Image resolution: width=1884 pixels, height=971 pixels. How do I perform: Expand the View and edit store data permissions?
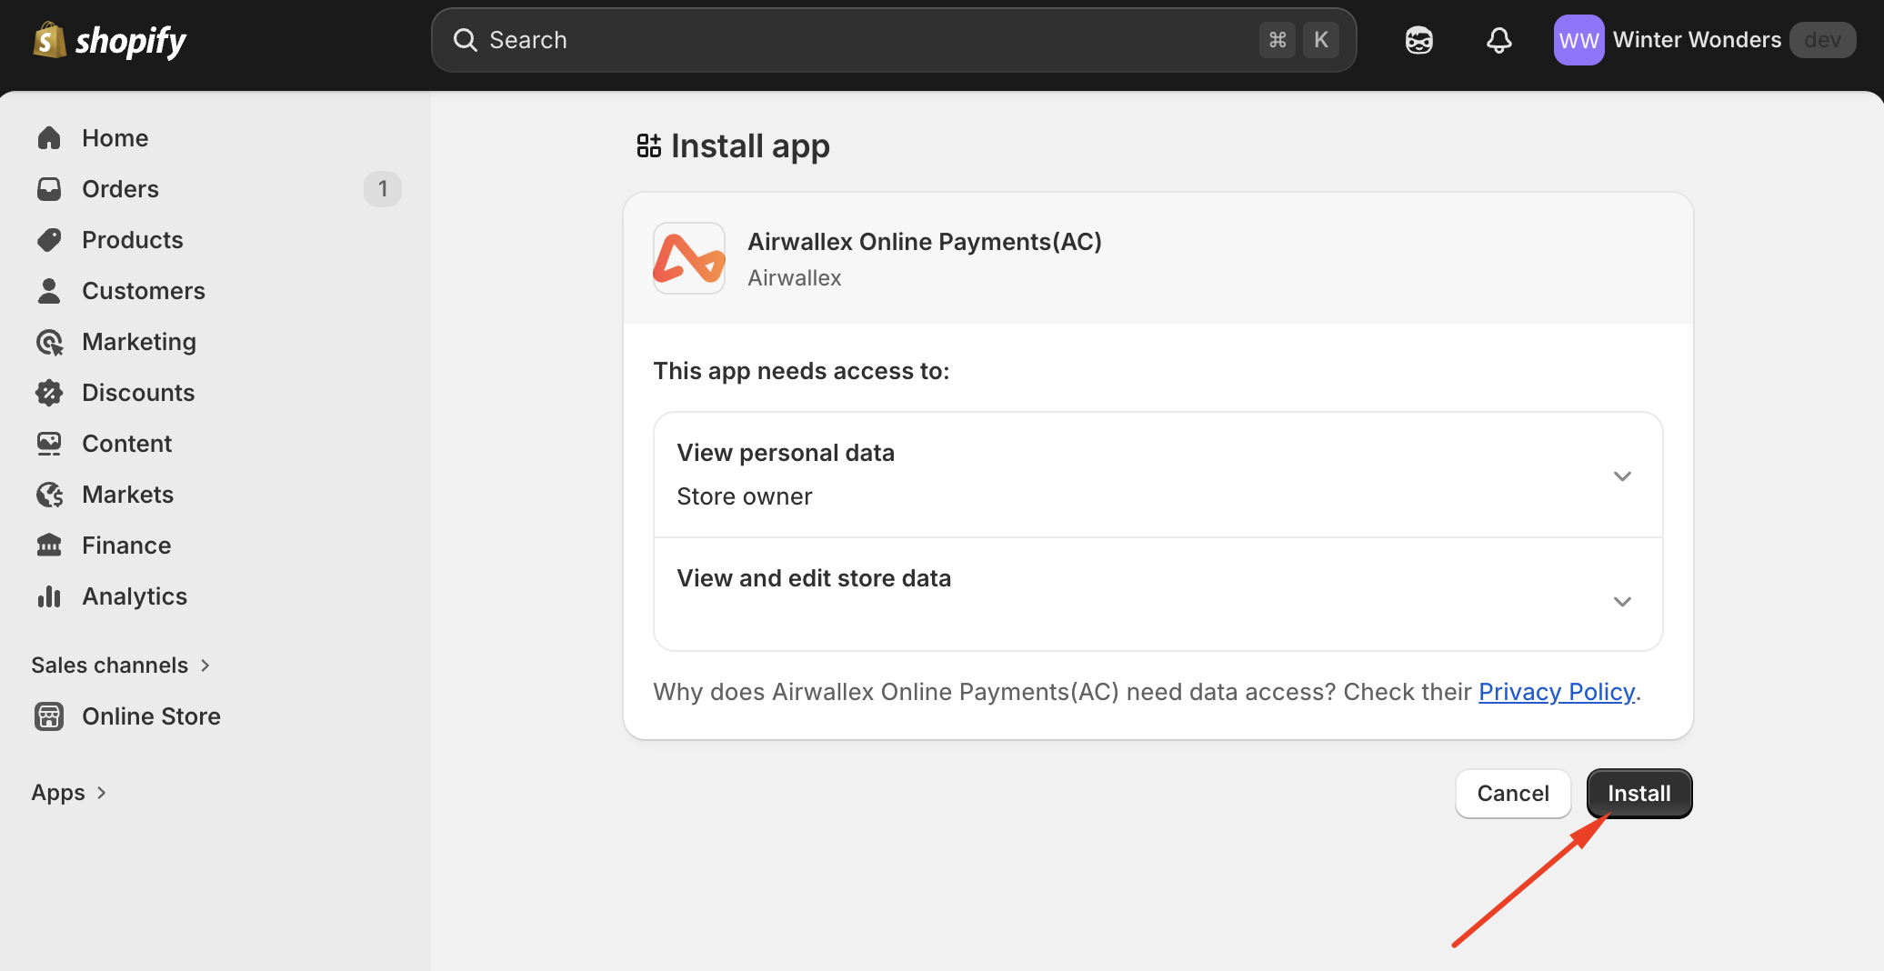coord(1622,601)
